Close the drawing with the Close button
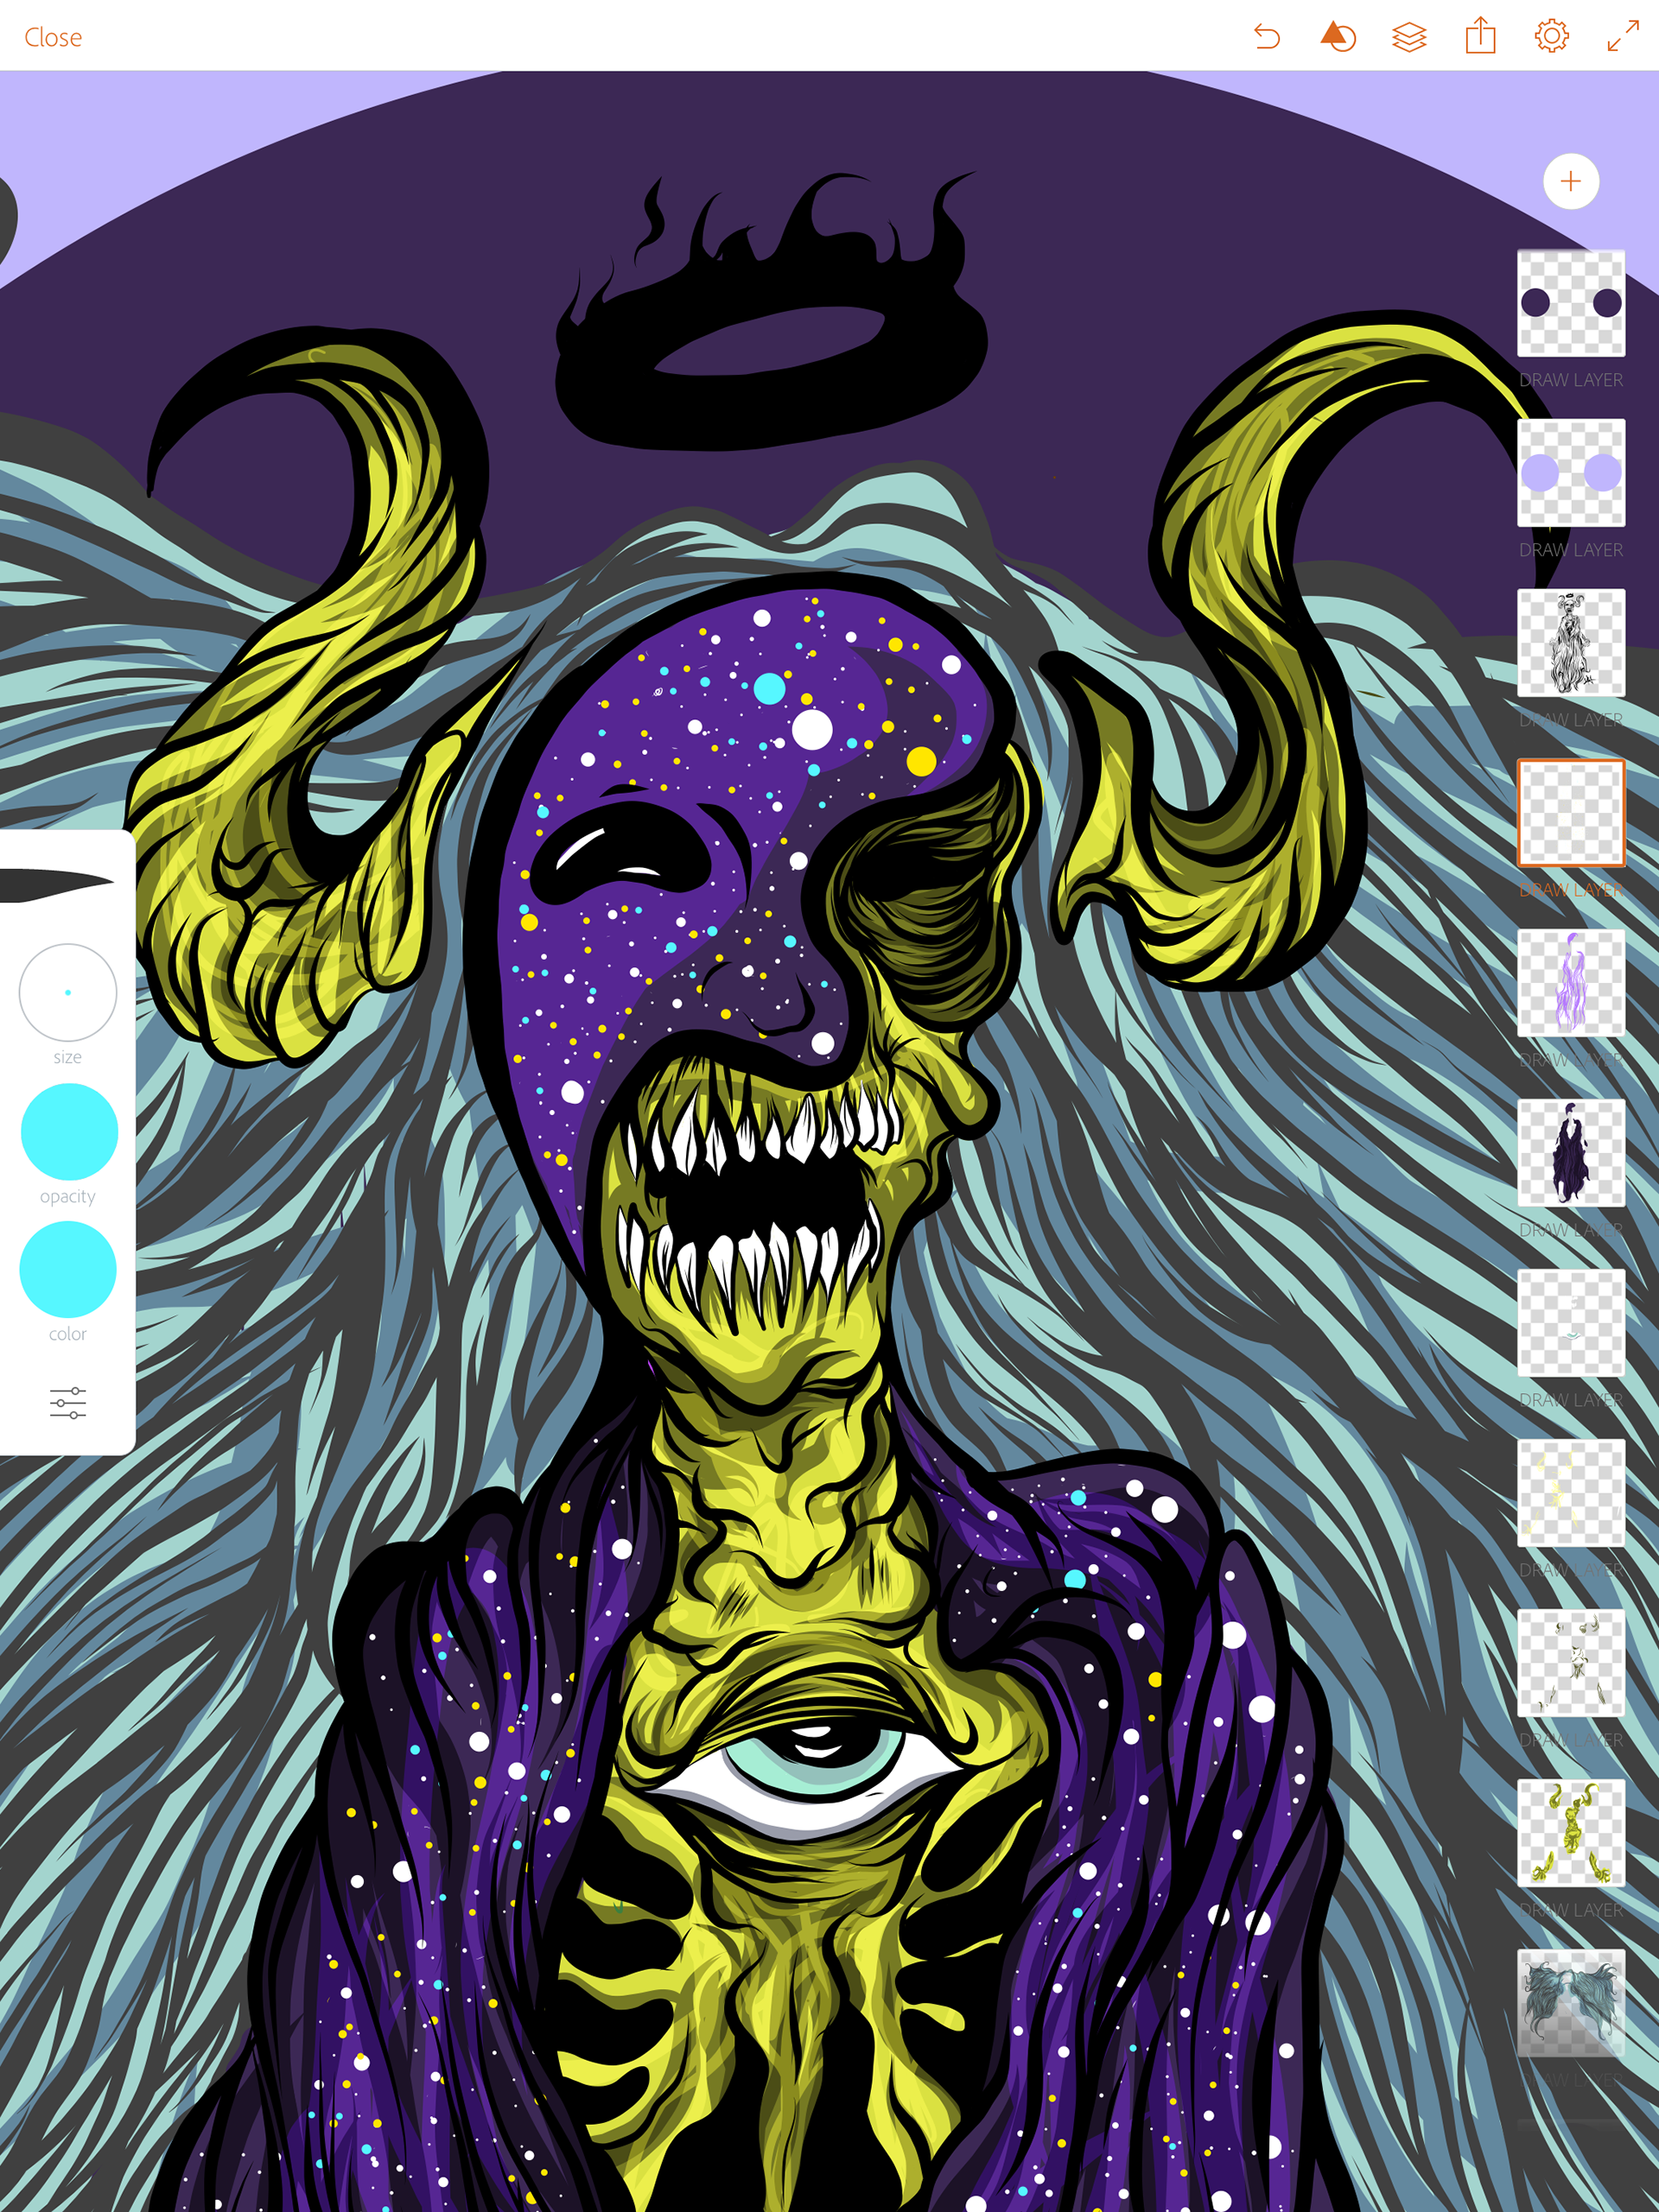This screenshot has width=1659, height=2212. (53, 38)
